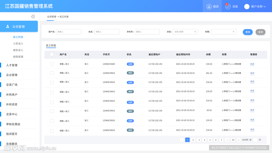Open 外网用户 in the sidebar
Image resolution: width=272 pixels, height=153 pixels.
(12, 94)
